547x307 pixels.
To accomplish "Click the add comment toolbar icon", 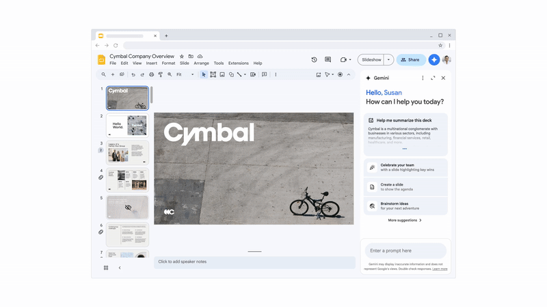I will coord(265,74).
